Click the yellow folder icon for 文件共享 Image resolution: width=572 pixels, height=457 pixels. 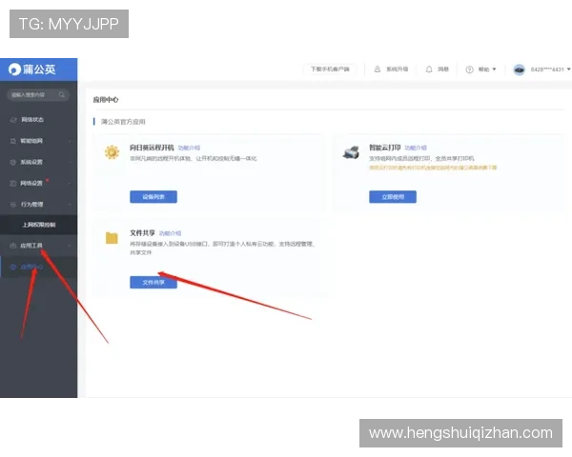click(112, 238)
